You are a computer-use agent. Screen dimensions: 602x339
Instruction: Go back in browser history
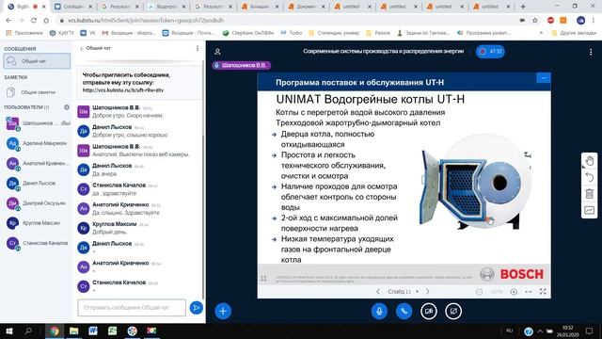8,21
